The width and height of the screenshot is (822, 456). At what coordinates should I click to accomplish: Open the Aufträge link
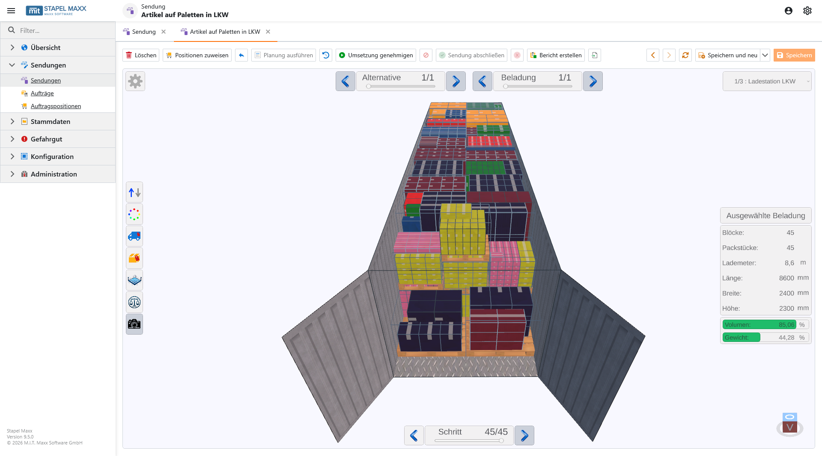pyautogui.click(x=42, y=93)
